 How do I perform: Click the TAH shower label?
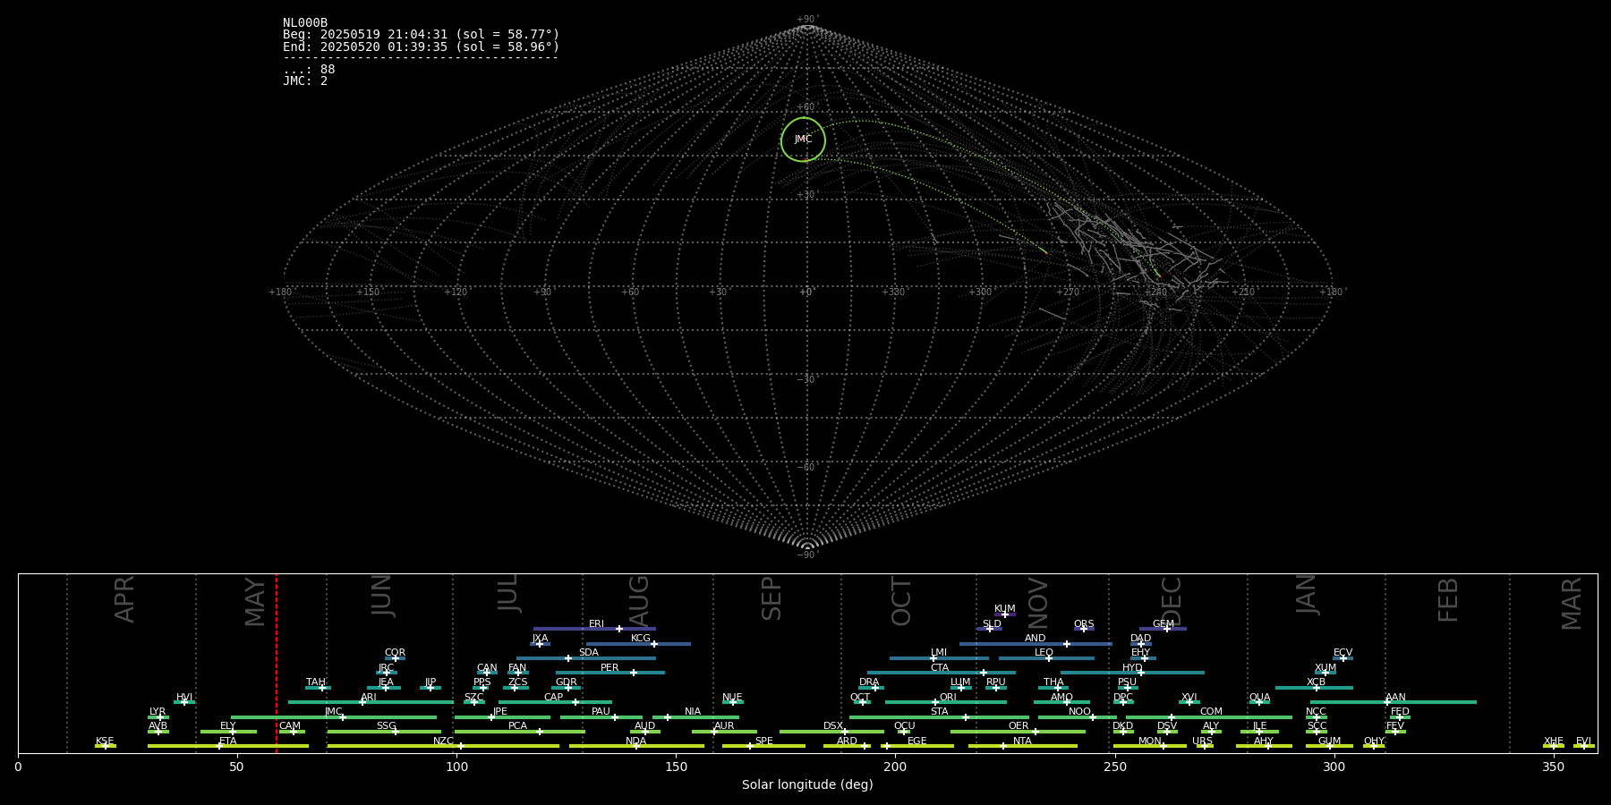pos(316,682)
